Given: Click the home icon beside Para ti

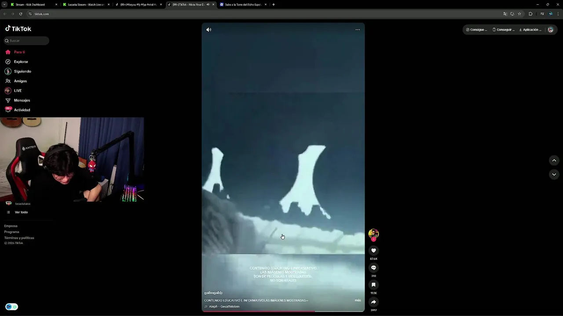Looking at the screenshot, I should (x=8, y=52).
